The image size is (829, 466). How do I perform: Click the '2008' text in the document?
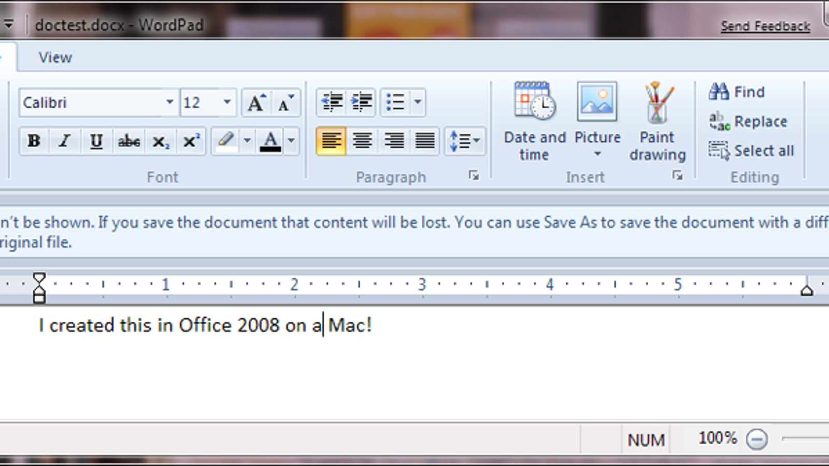(258, 325)
